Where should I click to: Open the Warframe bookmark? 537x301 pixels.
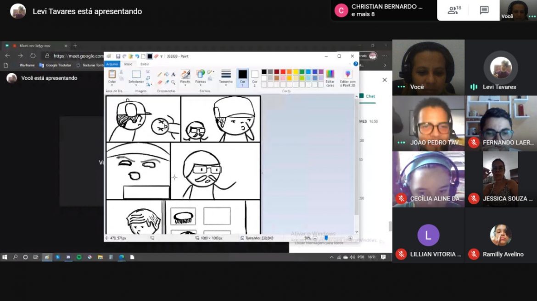pyautogui.click(x=27, y=65)
